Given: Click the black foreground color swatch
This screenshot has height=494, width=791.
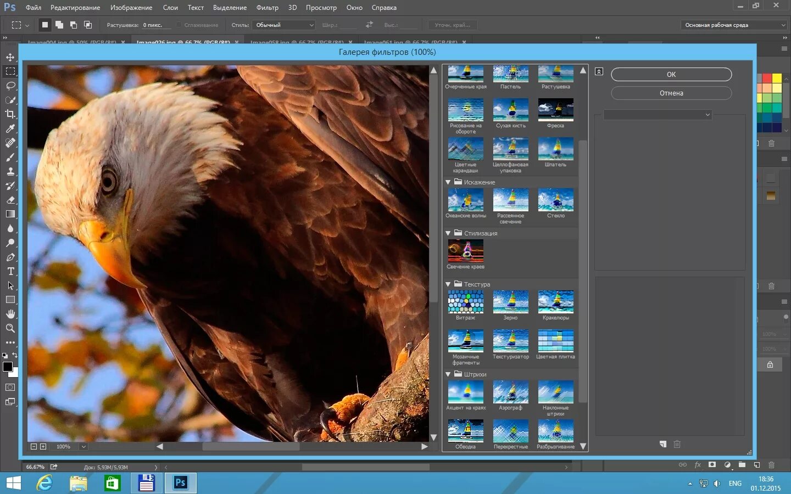Looking at the screenshot, I should click(7, 367).
